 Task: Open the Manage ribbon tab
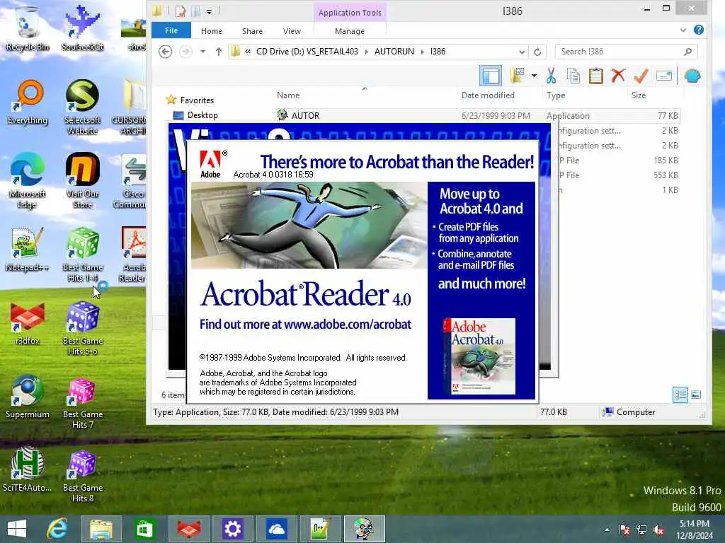click(x=350, y=31)
